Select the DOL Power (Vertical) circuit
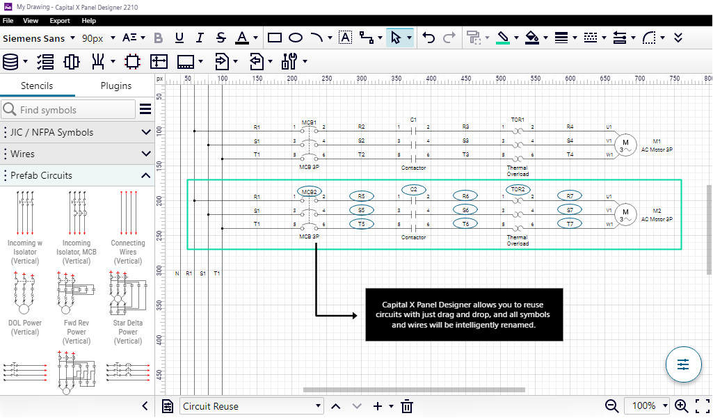Viewport: 713px width, 418px height. [x=25, y=303]
